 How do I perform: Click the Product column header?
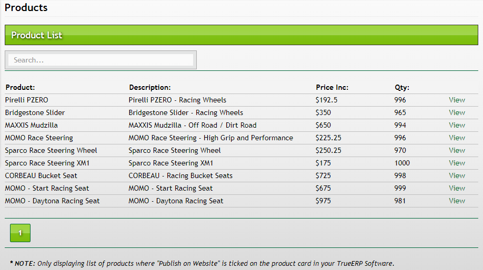pyautogui.click(x=20, y=87)
